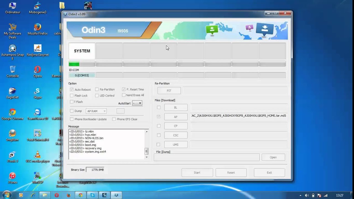Select the Odin3 taskbar button
This screenshot has width=354, height=199.
tap(116, 195)
